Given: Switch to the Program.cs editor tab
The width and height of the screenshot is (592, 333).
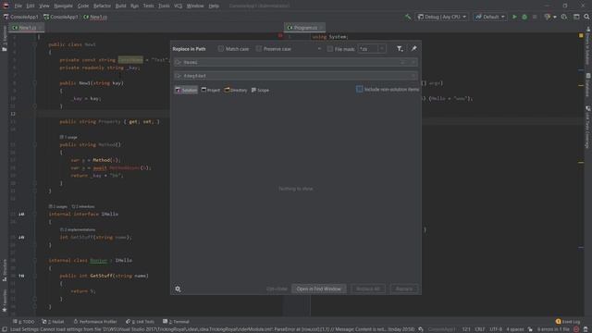Looking at the screenshot, I should tap(304, 28).
